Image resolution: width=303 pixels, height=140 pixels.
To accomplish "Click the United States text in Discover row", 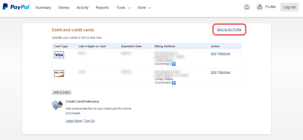I will click(164, 79).
